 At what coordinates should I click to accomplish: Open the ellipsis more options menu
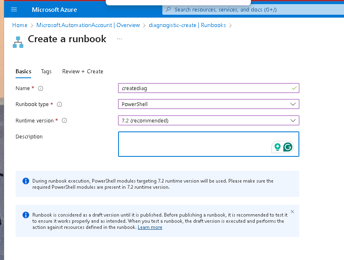[119, 39]
